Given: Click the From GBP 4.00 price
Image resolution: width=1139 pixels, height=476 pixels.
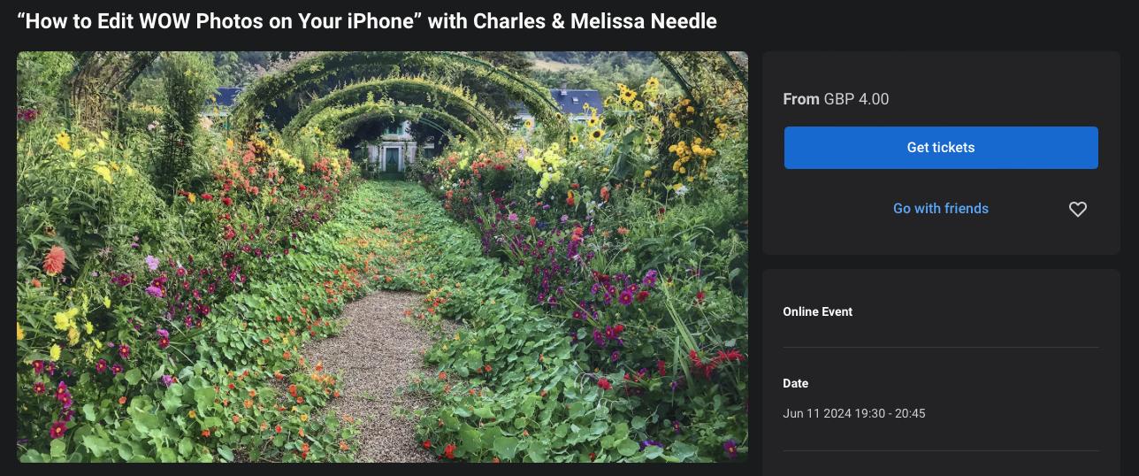Looking at the screenshot, I should [x=836, y=99].
